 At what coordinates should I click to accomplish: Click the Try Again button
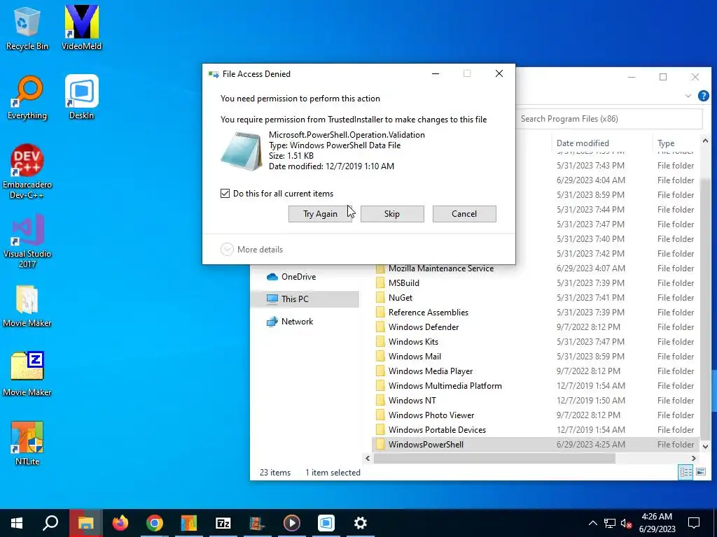click(x=320, y=214)
